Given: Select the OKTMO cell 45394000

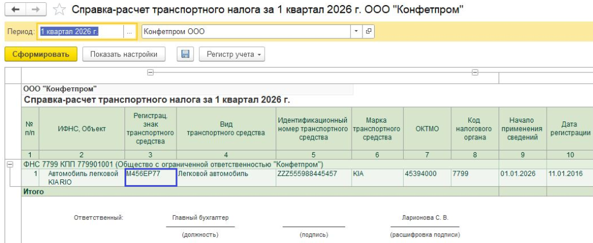Looking at the screenshot, I should 427,178.
